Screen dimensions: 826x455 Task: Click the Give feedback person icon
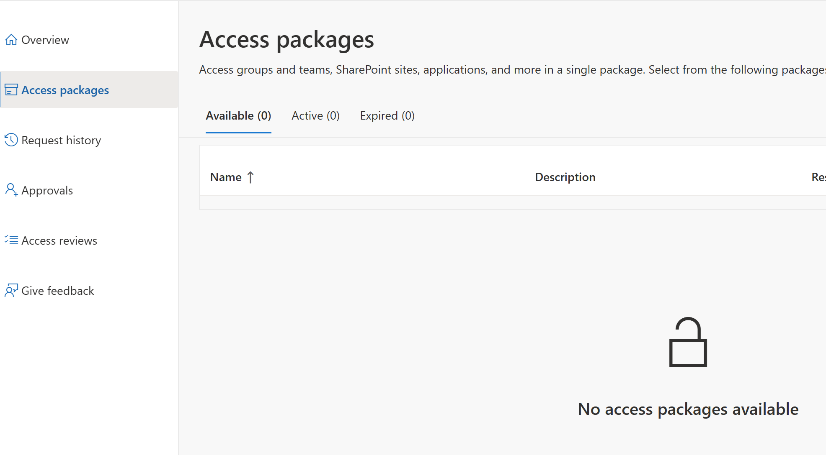11,291
